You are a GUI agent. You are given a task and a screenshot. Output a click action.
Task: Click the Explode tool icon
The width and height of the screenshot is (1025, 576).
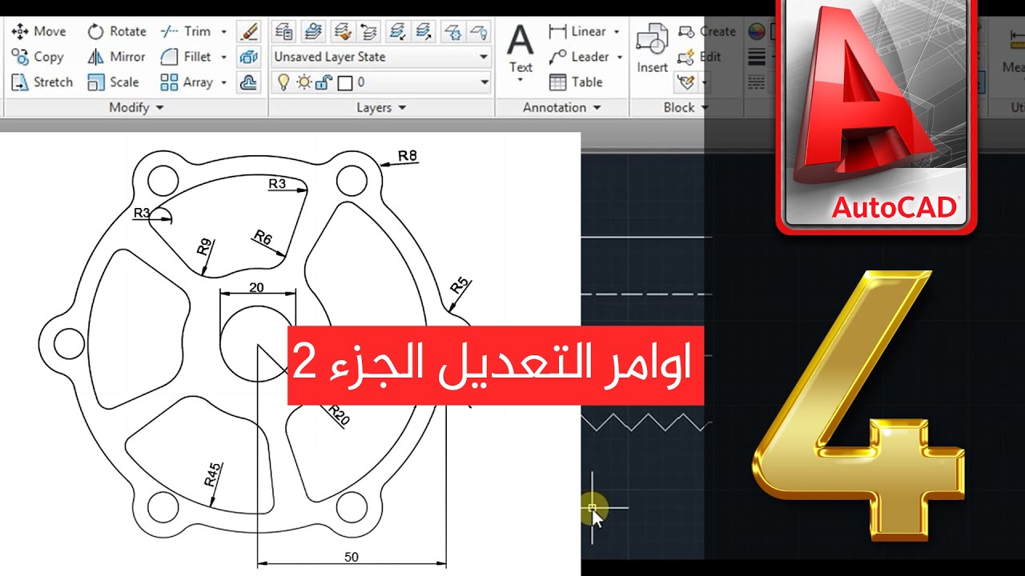pyautogui.click(x=249, y=57)
